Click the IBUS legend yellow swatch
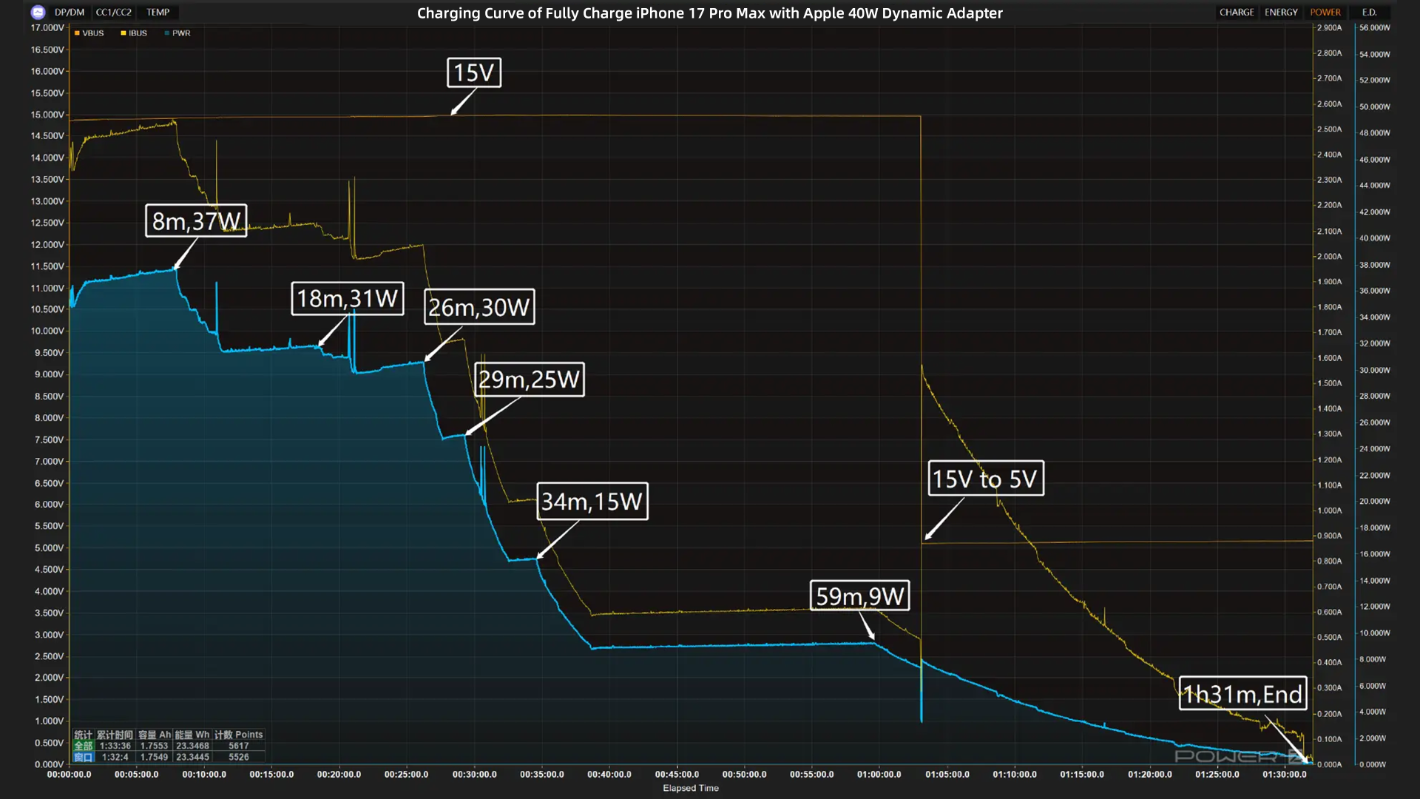Screen dimensions: 1420x799 pyautogui.click(x=124, y=33)
